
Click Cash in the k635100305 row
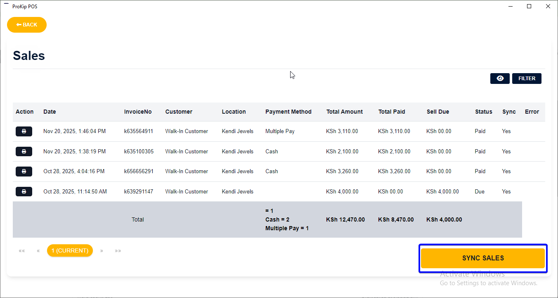pos(272,152)
